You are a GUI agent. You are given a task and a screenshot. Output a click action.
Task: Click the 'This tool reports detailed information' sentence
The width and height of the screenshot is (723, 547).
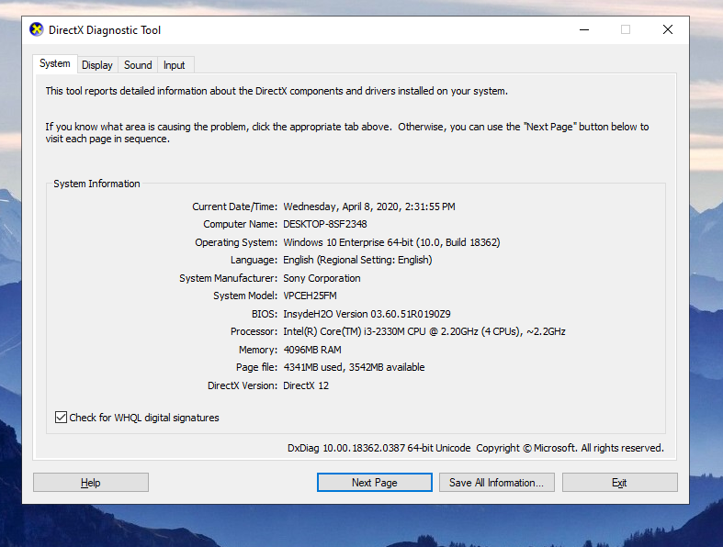click(x=277, y=91)
